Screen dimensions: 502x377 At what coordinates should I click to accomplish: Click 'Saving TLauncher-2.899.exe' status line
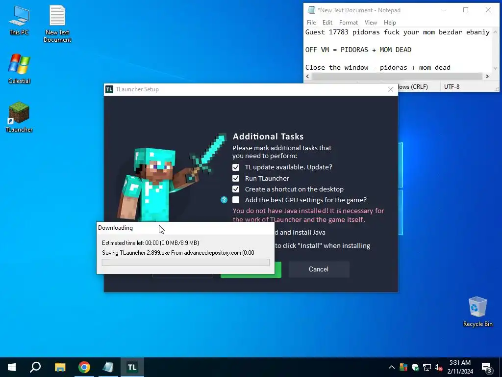pos(178,253)
